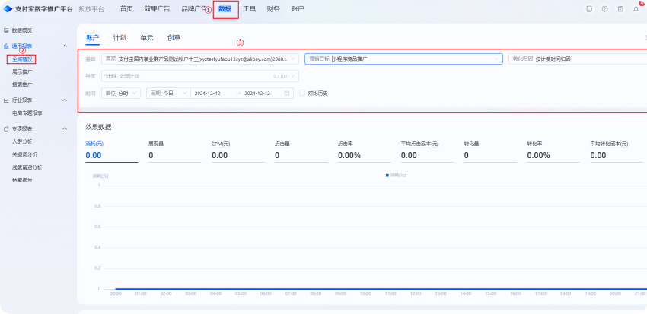Open 效果广告 in top navigation

point(158,9)
